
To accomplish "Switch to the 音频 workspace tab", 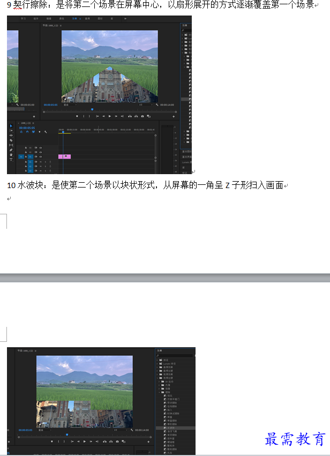I will click(x=87, y=19).
